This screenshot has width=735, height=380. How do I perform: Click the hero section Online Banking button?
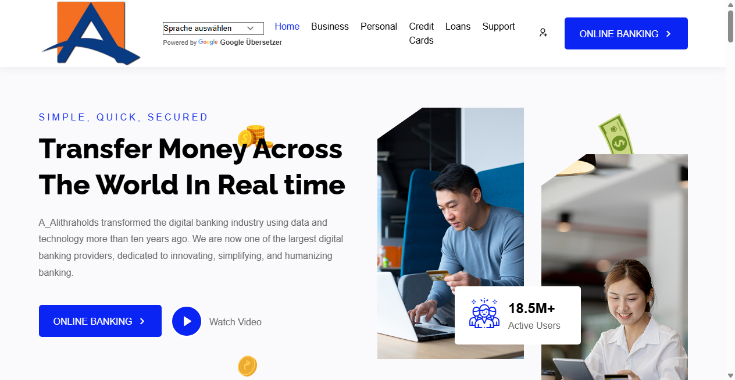[x=100, y=321]
